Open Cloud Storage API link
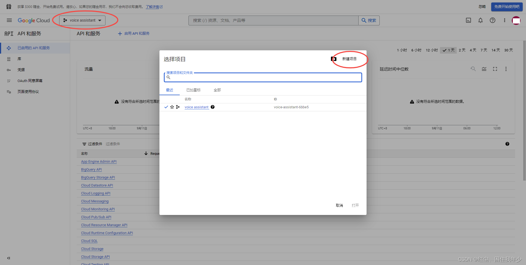The height and width of the screenshot is (265, 526). tap(95, 257)
